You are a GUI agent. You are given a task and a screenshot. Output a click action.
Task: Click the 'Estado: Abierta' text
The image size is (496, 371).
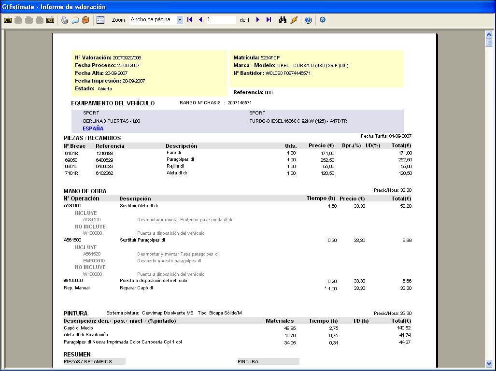(93, 88)
